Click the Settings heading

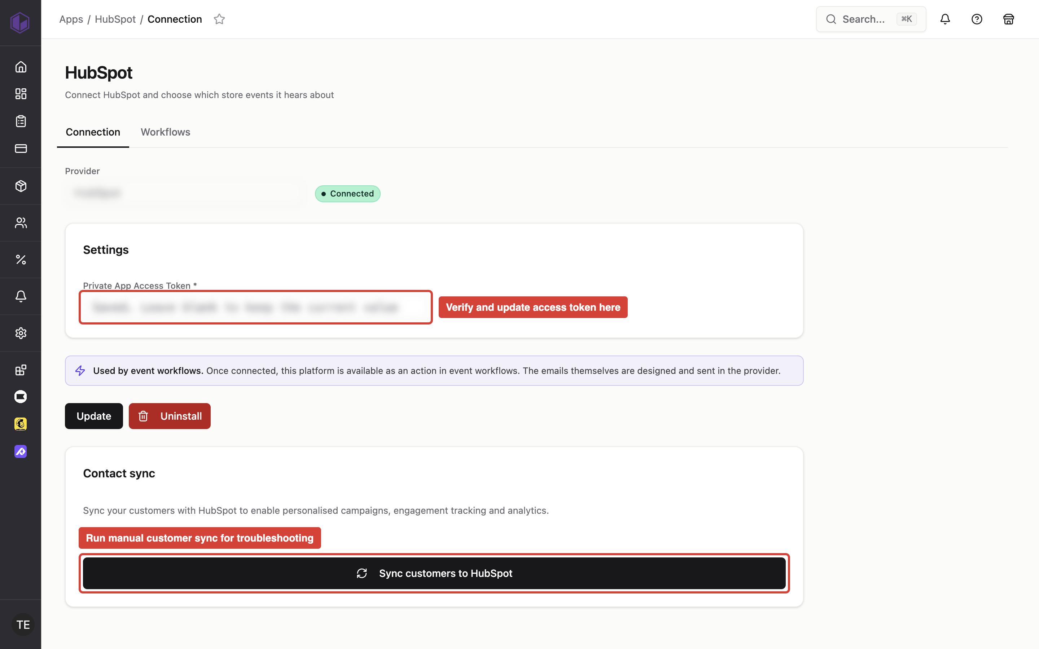pyautogui.click(x=106, y=250)
